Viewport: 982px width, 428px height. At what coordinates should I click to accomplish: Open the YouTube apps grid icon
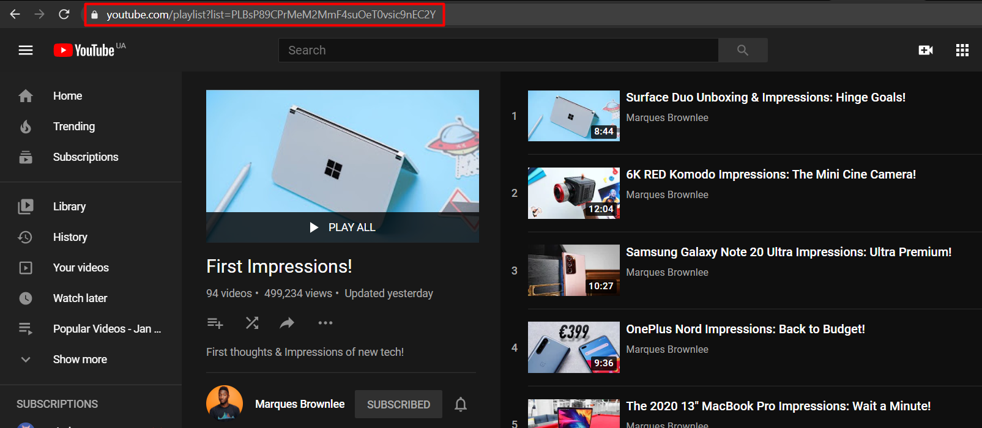pyautogui.click(x=962, y=50)
